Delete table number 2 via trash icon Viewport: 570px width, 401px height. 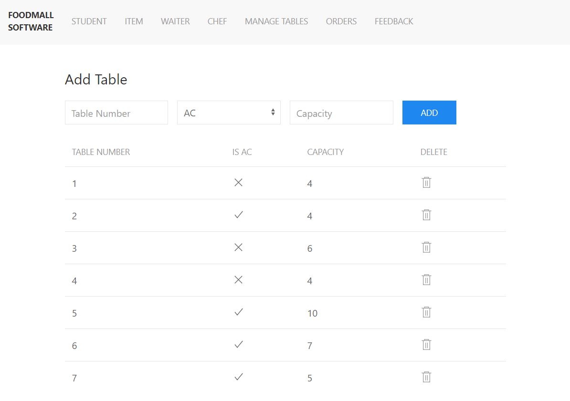(x=426, y=215)
